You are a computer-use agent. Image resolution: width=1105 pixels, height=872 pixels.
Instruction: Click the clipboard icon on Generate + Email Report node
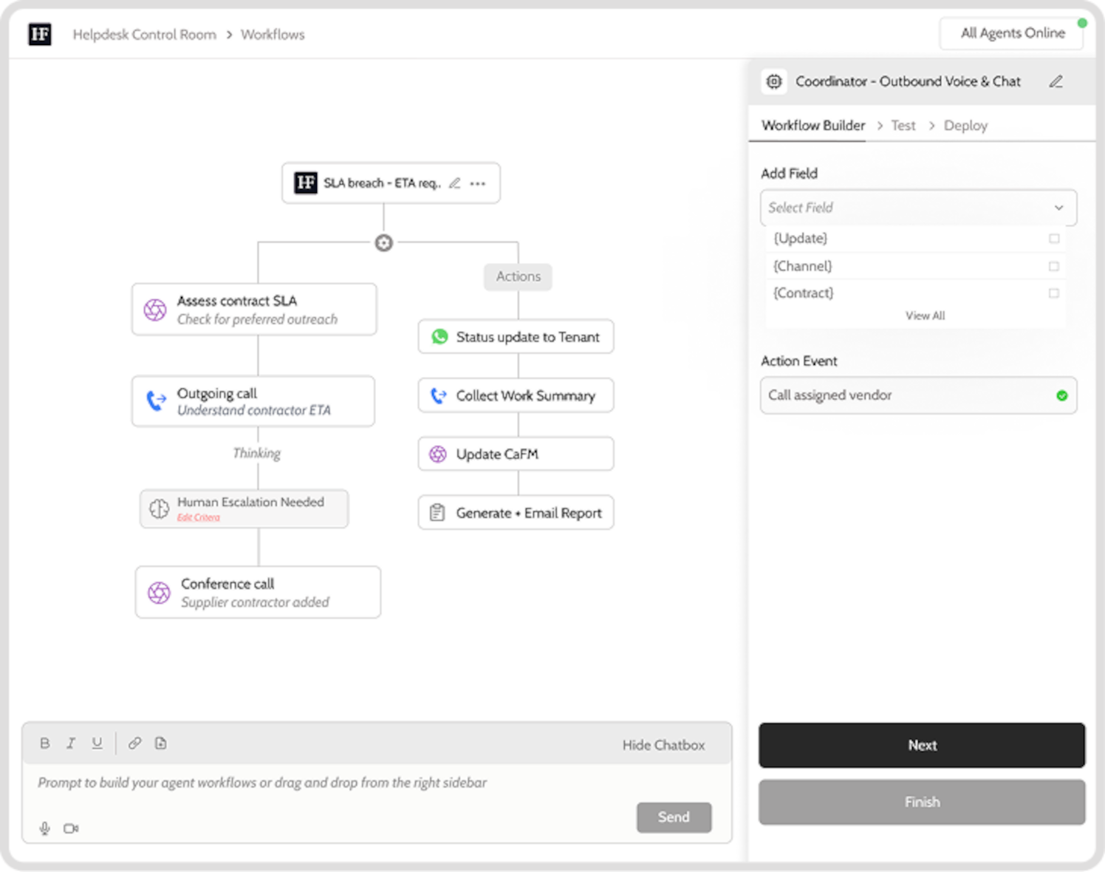437,512
